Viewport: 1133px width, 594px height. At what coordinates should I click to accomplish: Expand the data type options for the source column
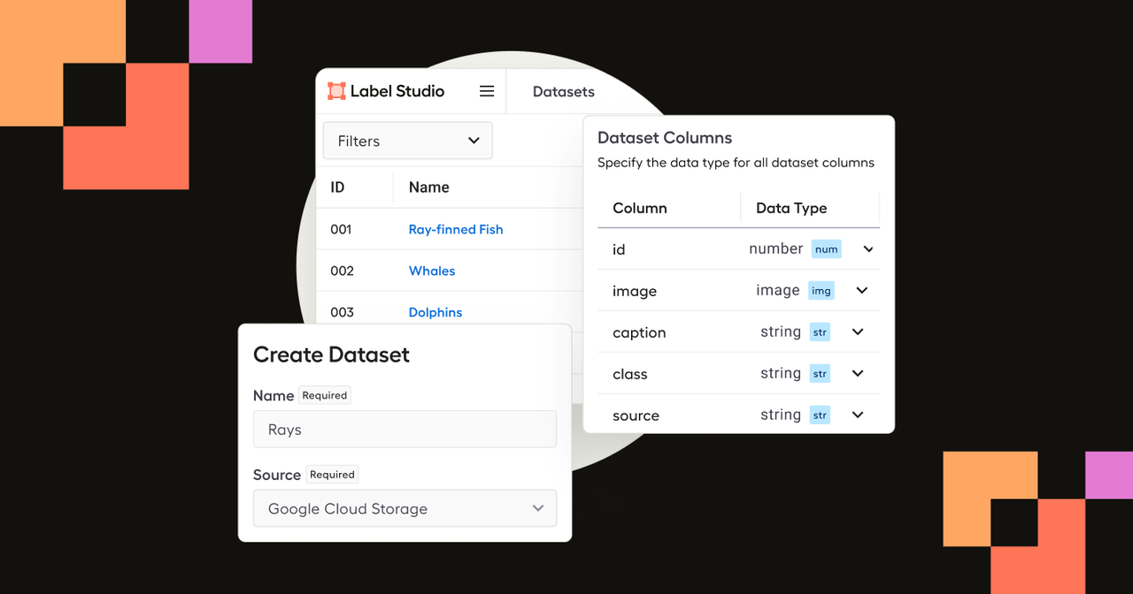click(x=857, y=415)
